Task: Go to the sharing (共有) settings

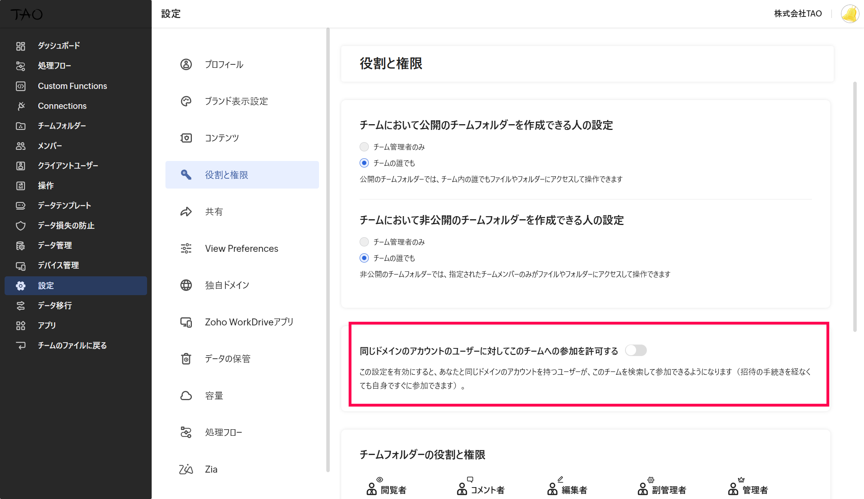Action: pyautogui.click(x=214, y=212)
